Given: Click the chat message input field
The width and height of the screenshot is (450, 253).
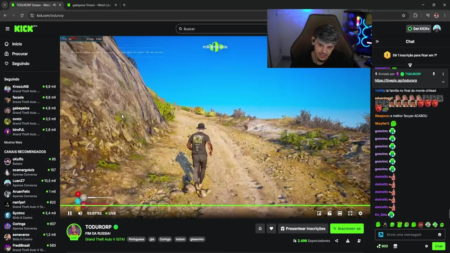Looking at the screenshot, I should [x=410, y=235].
